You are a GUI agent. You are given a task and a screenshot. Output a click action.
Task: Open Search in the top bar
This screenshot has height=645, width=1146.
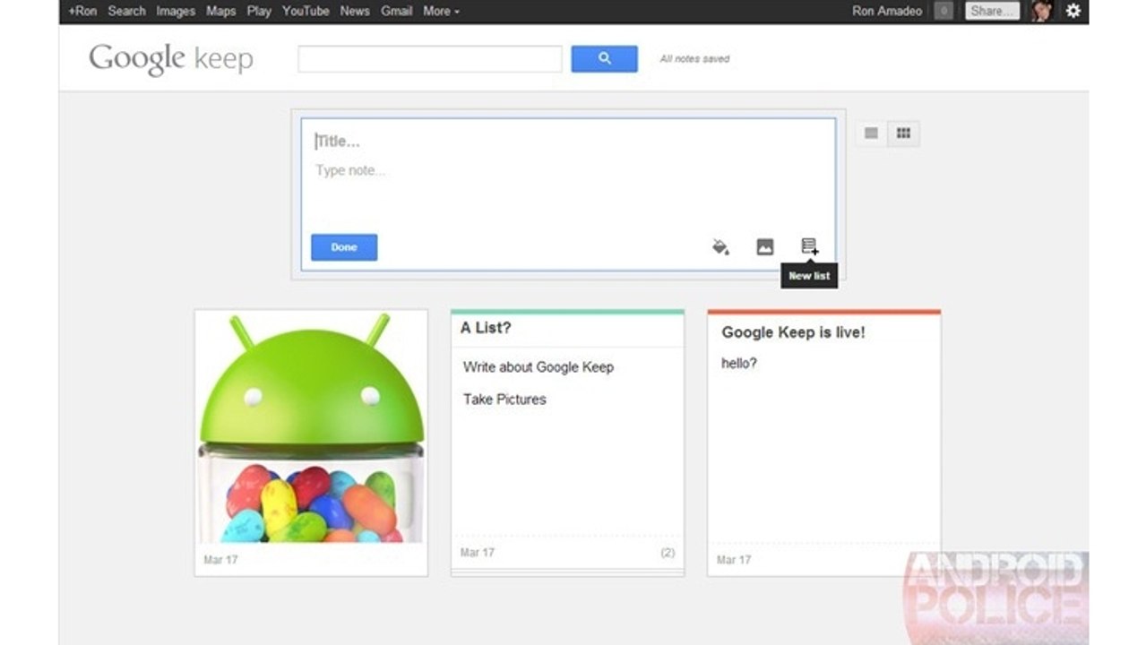(126, 11)
